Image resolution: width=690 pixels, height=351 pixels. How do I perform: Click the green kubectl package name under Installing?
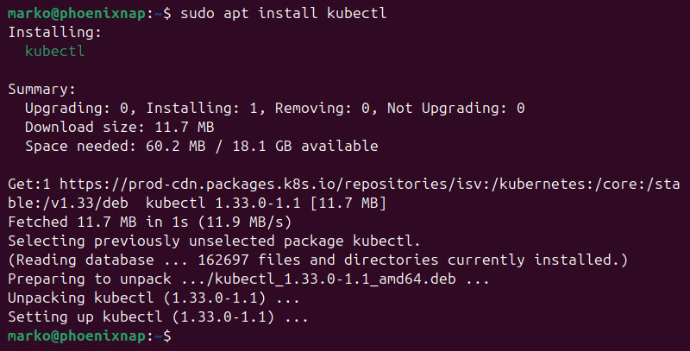pyautogui.click(x=54, y=51)
